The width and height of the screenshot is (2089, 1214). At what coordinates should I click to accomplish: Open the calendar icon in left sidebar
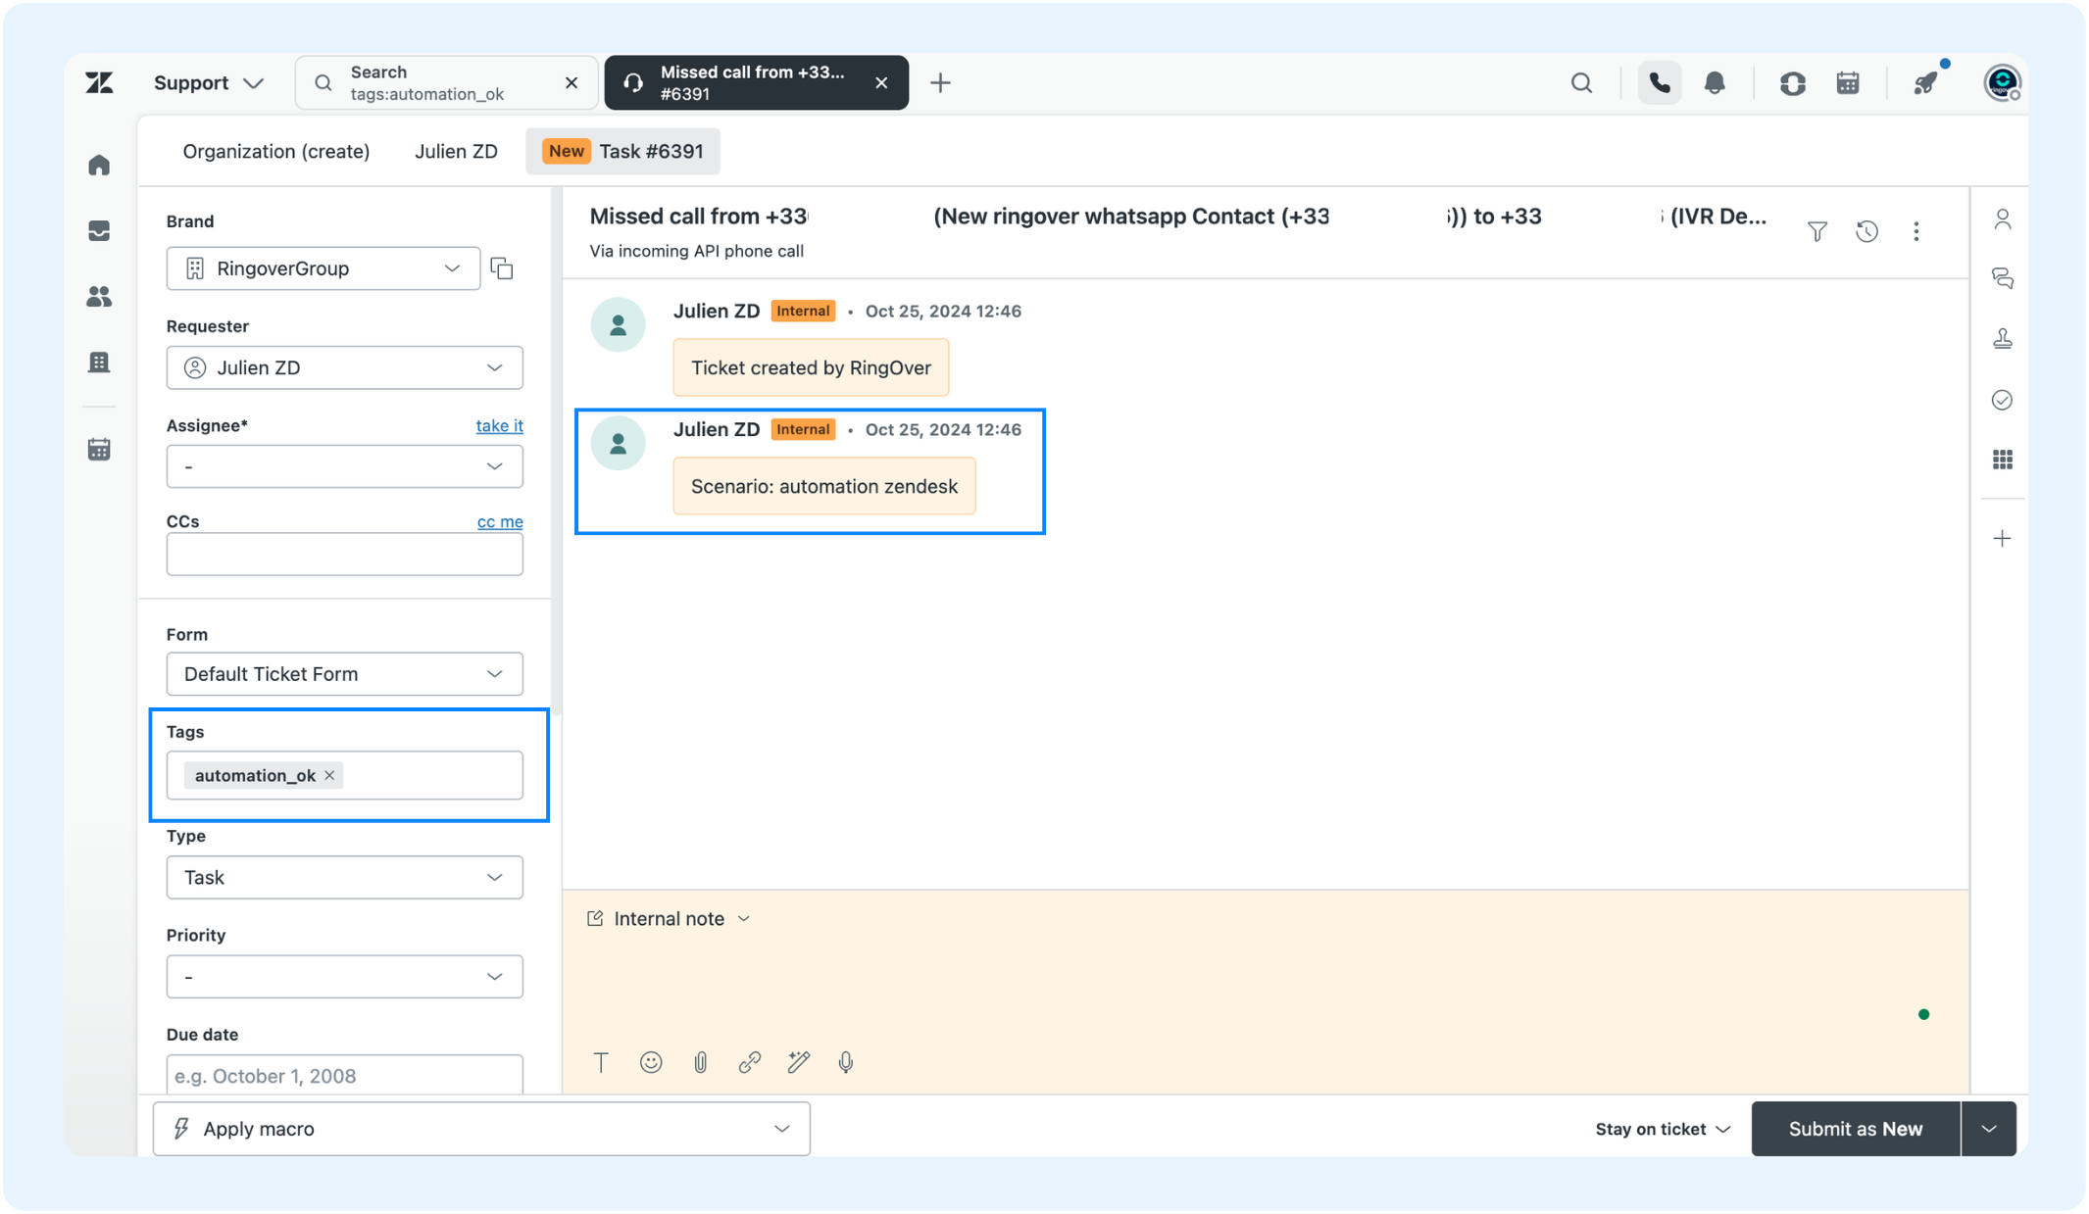(99, 449)
